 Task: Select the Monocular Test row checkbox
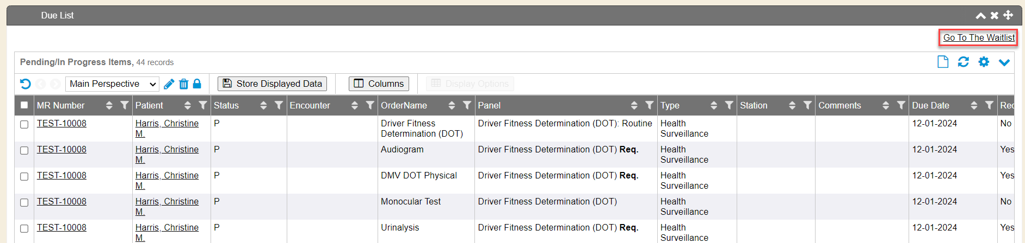[x=24, y=202]
